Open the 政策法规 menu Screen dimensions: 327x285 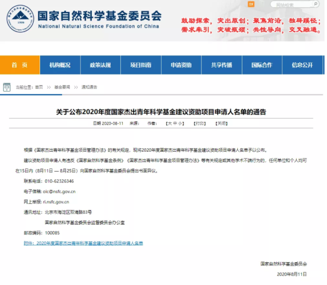coord(101,65)
